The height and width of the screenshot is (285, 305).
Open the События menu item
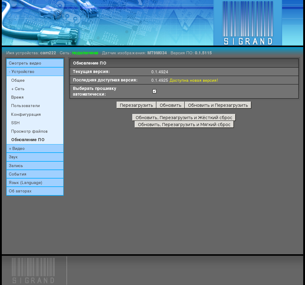pyautogui.click(x=35, y=174)
